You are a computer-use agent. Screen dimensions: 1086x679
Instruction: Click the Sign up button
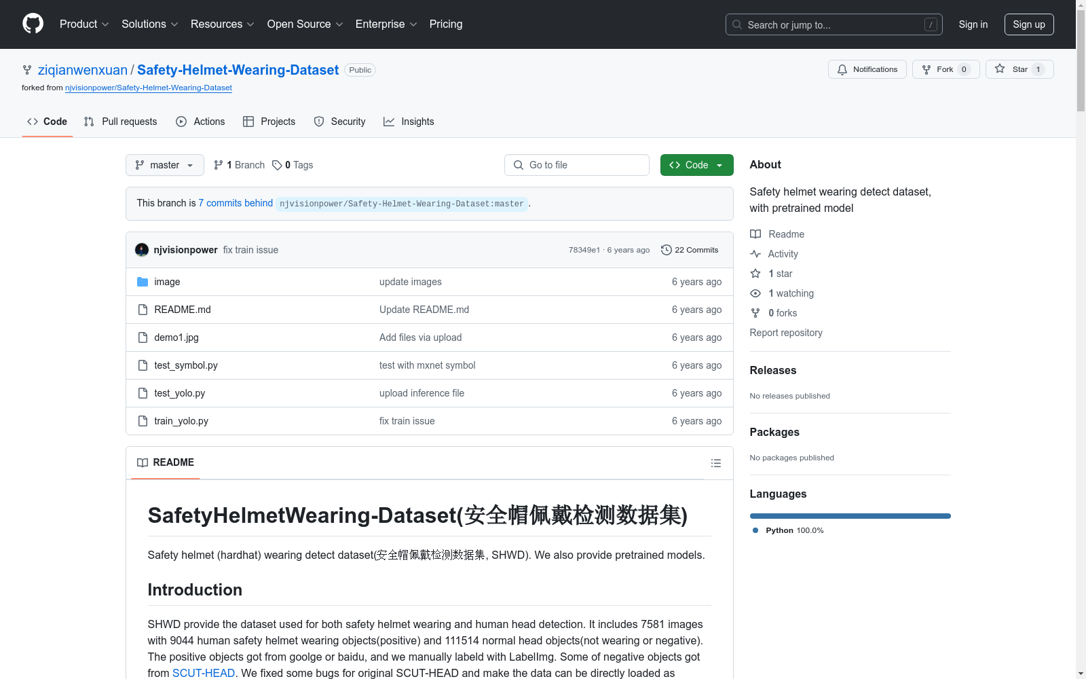click(x=1029, y=24)
